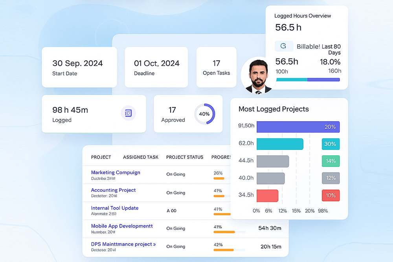Click the "Approved" label
Screen dimensions: 393x262
click(x=173, y=120)
